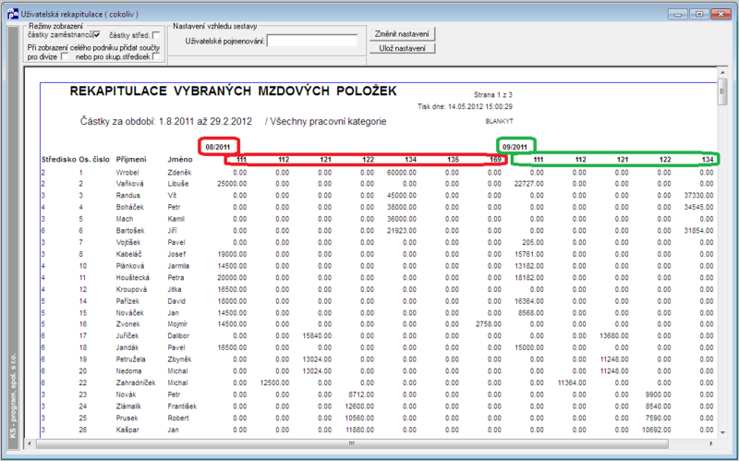Viewport: 739px width, 461px height.
Task: Click vertical scrollbar down arrow
Action: 722,432
